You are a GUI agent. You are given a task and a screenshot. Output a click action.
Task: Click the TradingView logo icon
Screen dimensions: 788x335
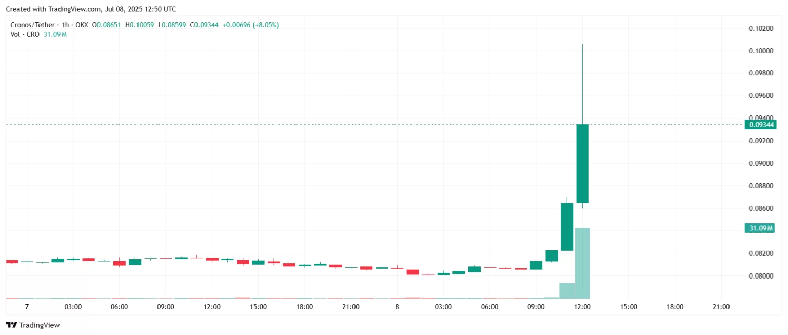[11, 325]
